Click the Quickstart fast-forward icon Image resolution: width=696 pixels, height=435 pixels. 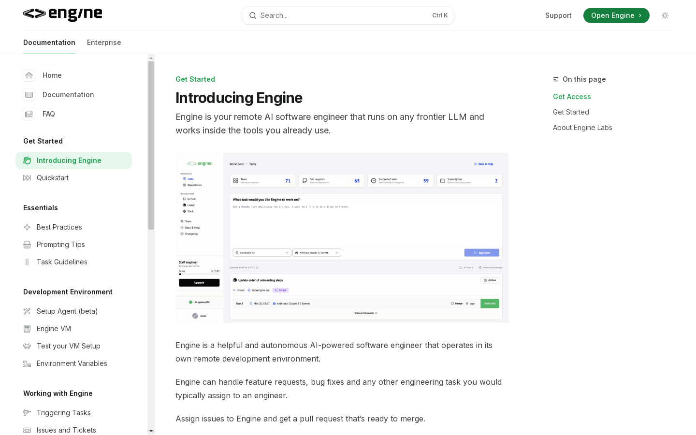[27, 178]
